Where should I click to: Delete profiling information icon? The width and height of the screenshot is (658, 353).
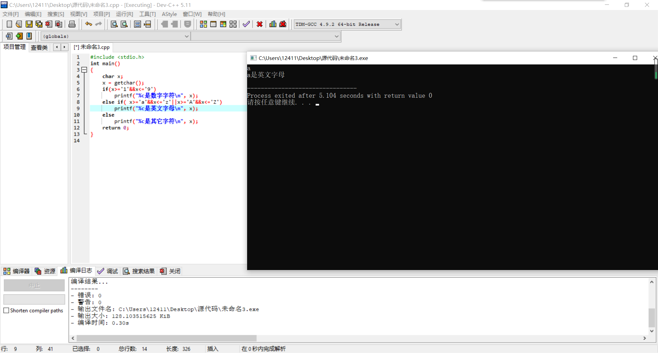point(283,24)
